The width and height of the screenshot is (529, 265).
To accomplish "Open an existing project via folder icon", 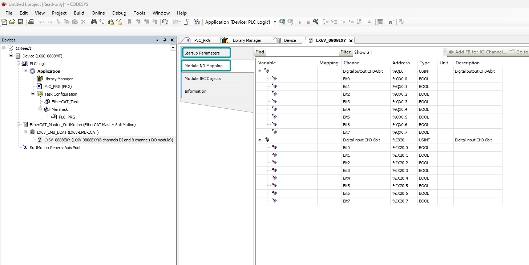I will (12, 22).
